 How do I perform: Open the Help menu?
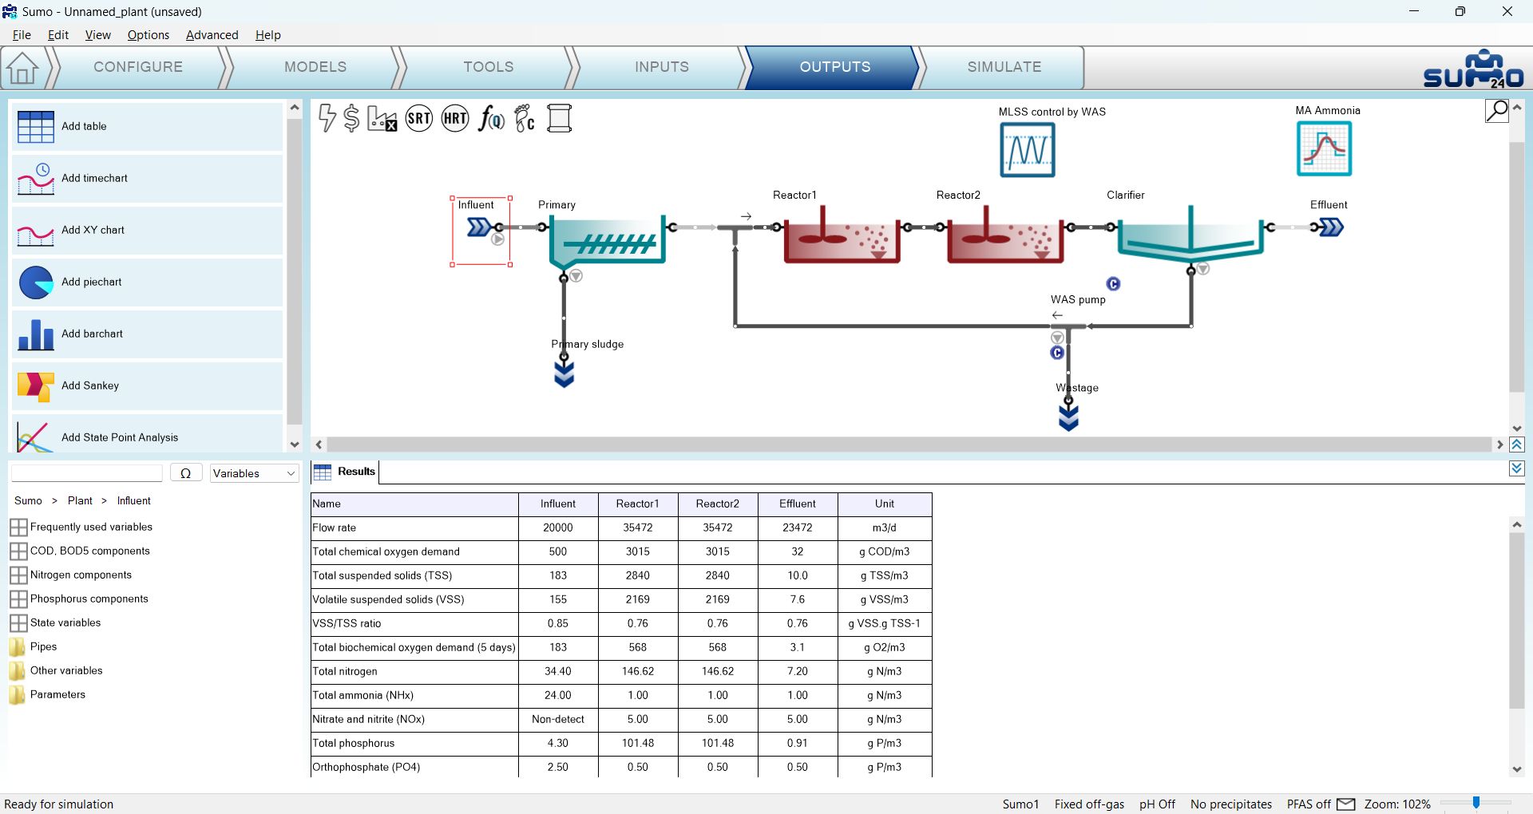click(x=268, y=35)
